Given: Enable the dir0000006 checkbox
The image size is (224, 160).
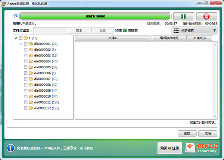Looking at the screenshot, I should (x=25, y=73).
